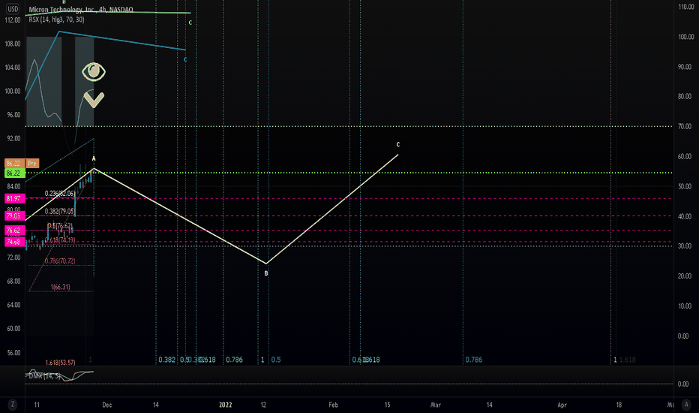This screenshot has width=699, height=413.
Task: Select the green dotted horizontal line
Action: [x=349, y=173]
